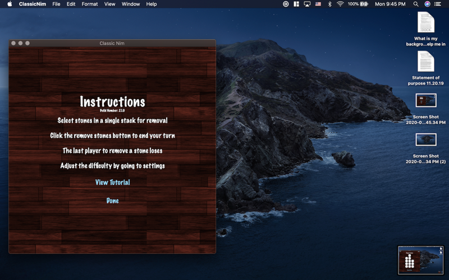This screenshot has height=280, width=449.
Task: Open Siri from the menu bar
Action: click(x=427, y=4)
